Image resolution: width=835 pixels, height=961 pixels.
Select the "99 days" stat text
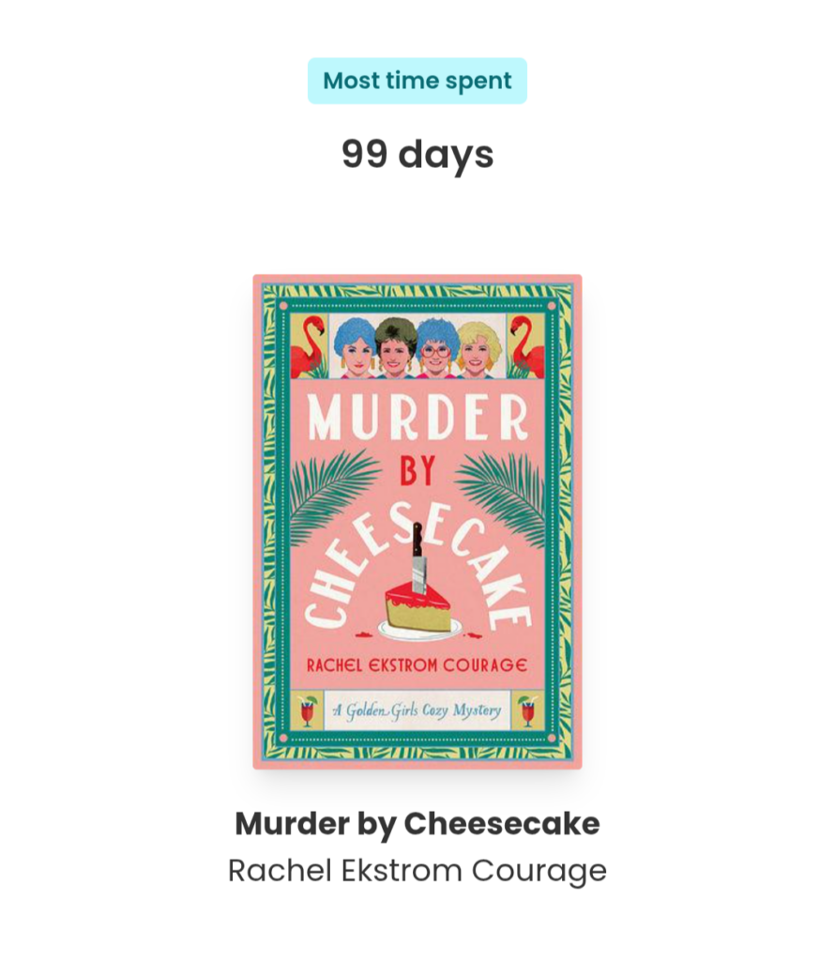[417, 154]
